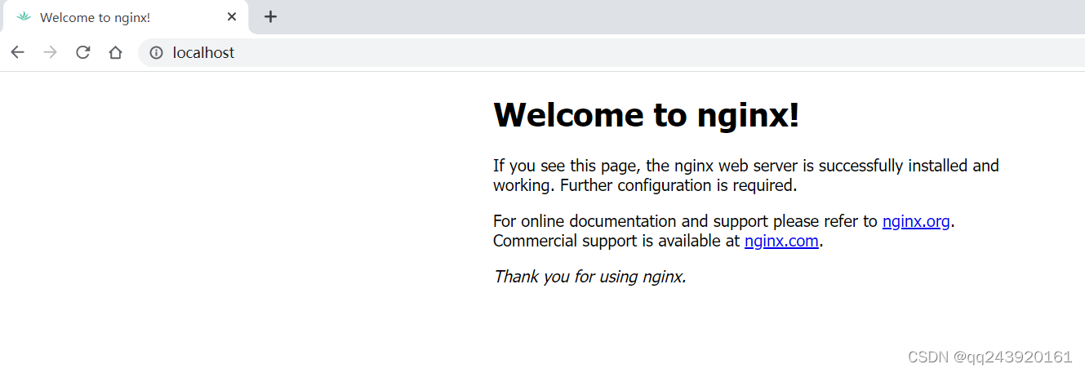
Task: Close the Welcome to nginx! tab
Action: tap(232, 16)
